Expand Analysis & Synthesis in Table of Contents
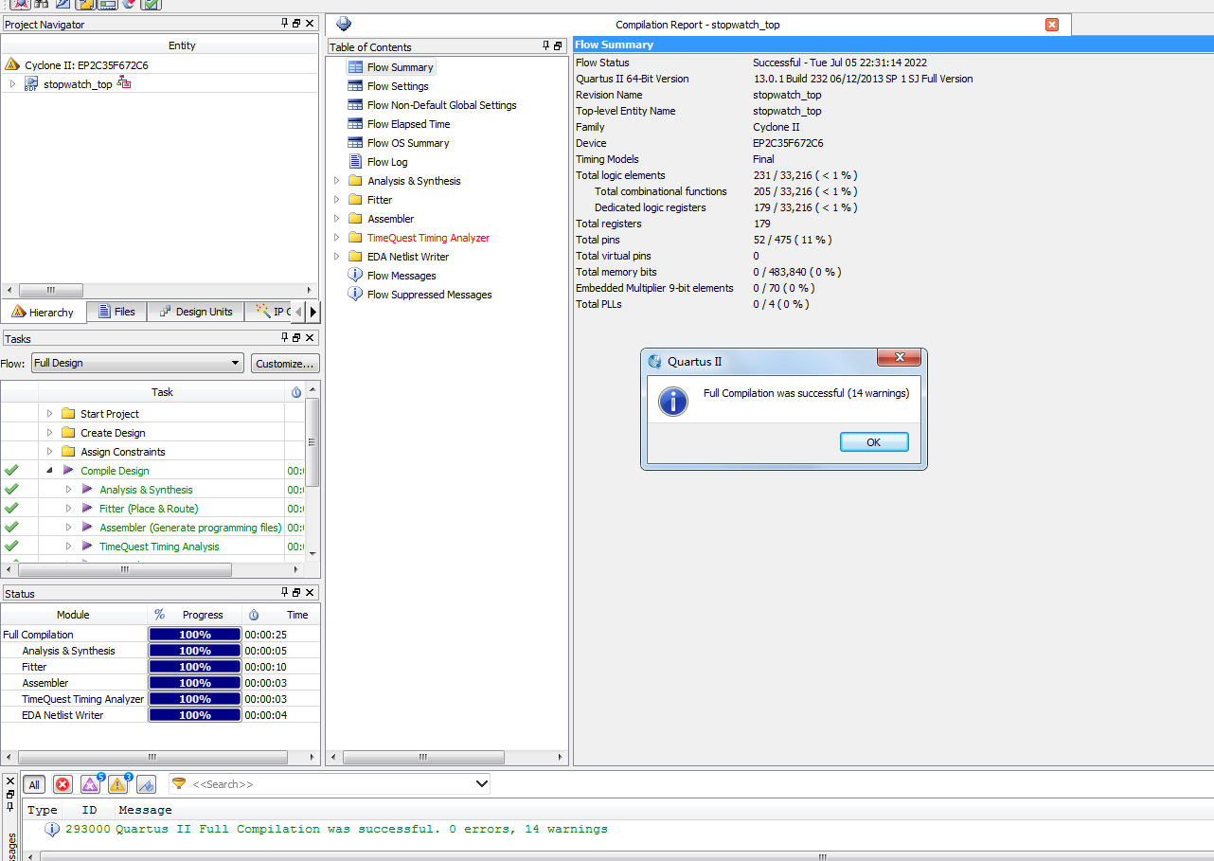The height and width of the screenshot is (861, 1214). point(336,181)
